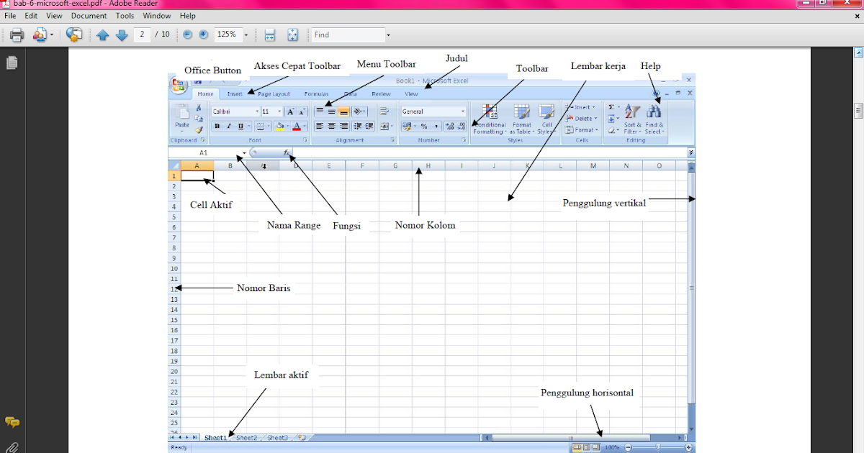Click the Fill Color paint bucket swatch
This screenshot has width=864, height=453.
pyautogui.click(x=280, y=127)
